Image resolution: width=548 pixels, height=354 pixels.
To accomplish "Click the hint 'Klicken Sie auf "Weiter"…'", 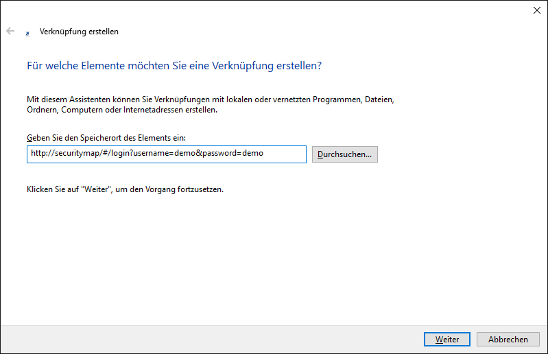I will (x=125, y=189).
